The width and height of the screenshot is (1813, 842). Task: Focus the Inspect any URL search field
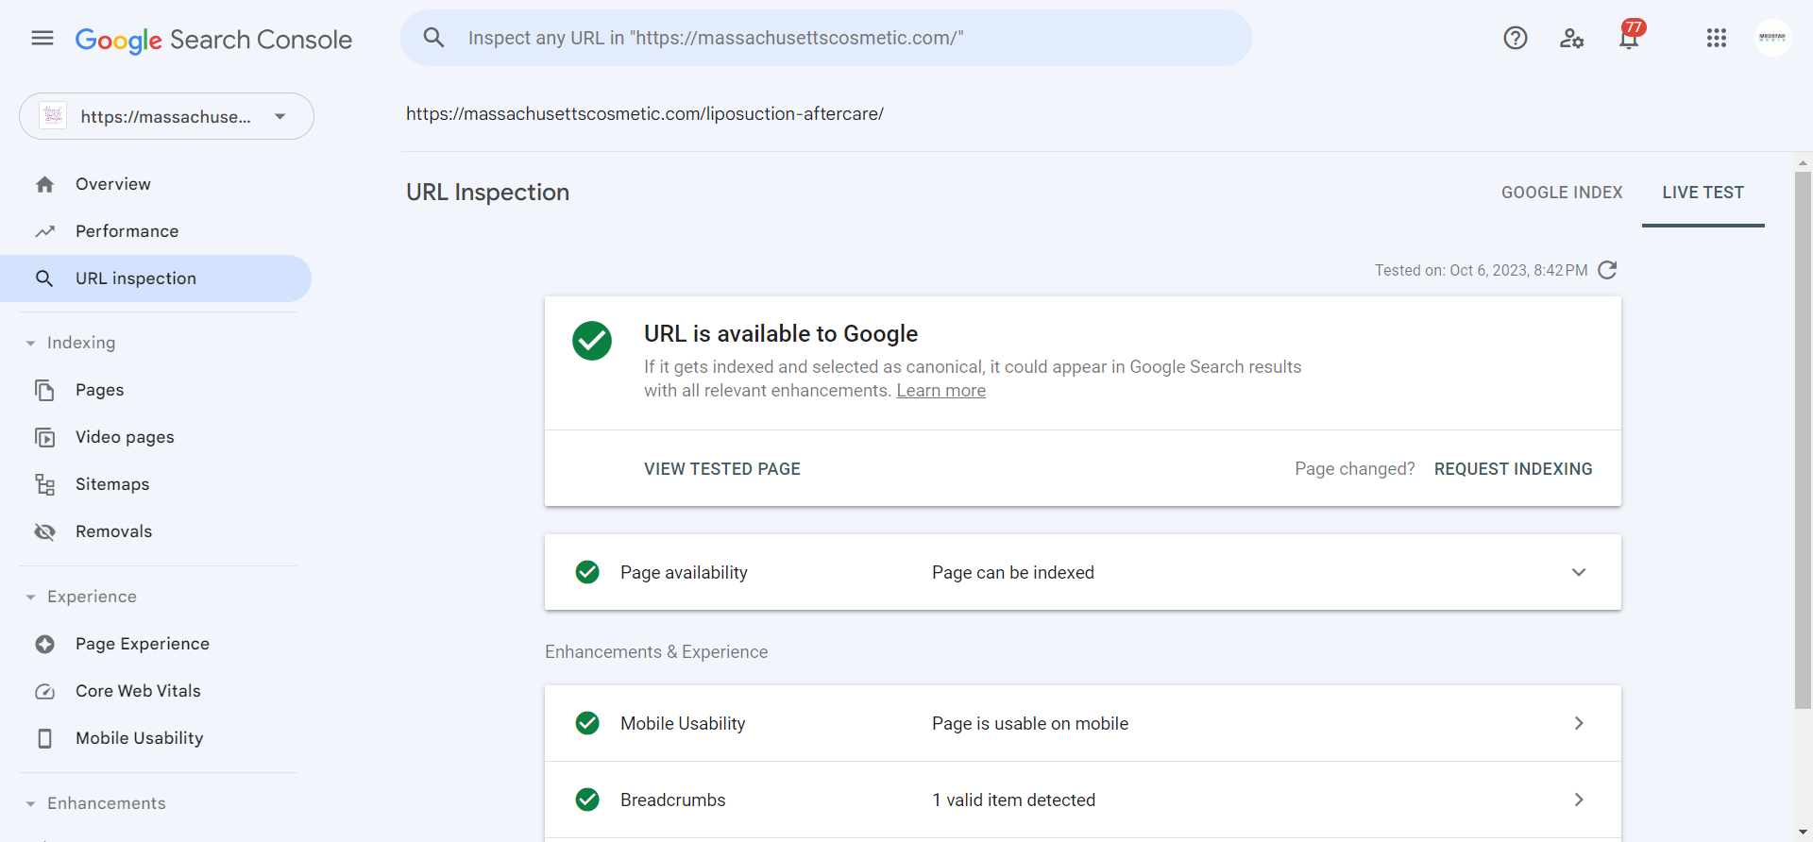pyautogui.click(x=826, y=38)
